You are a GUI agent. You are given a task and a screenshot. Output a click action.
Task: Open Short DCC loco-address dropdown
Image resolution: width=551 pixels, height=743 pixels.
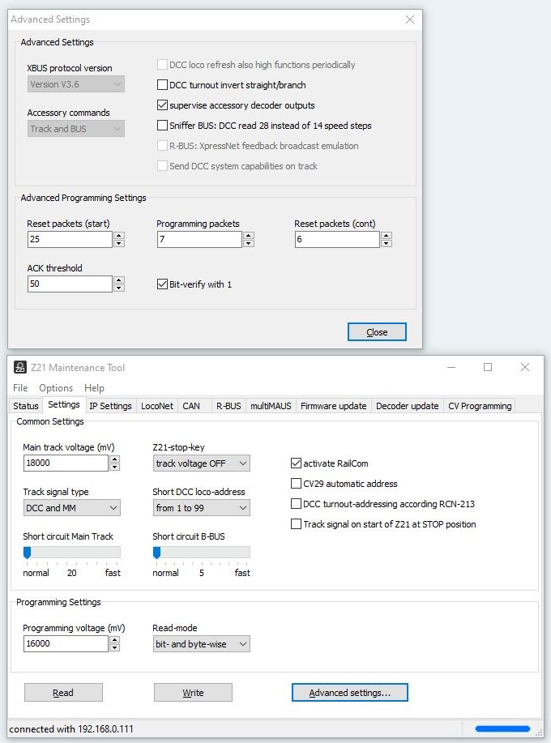[x=201, y=508]
